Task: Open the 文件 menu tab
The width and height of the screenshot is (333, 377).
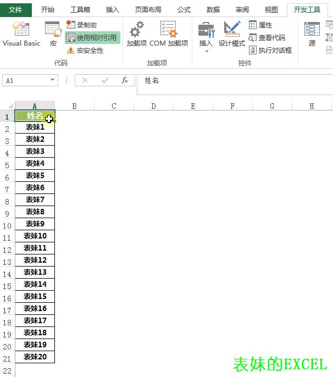Action: pyautogui.click(x=15, y=10)
